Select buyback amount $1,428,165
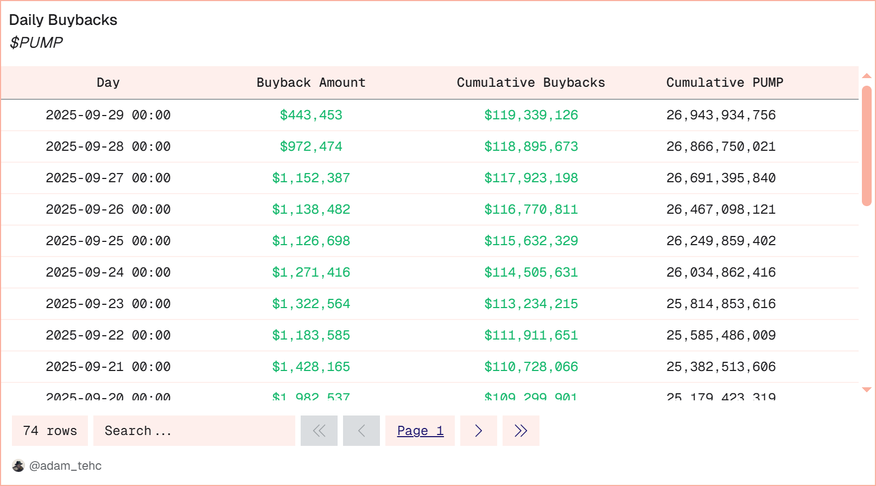This screenshot has width=876, height=486. (x=311, y=367)
